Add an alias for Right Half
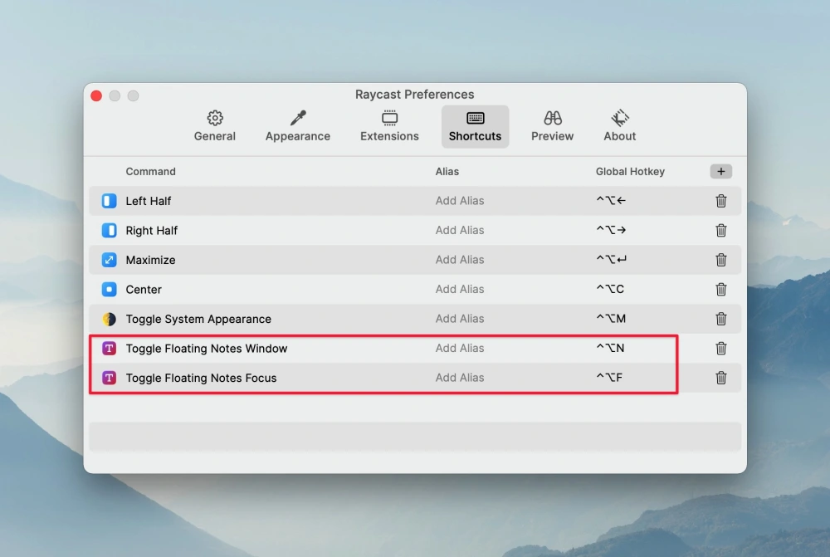Screen dimensions: 830x557 tap(460, 230)
